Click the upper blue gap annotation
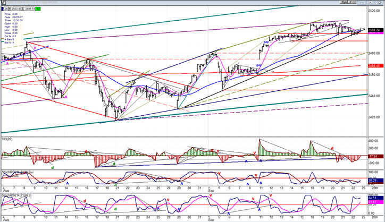This screenshot has width=385, height=222. (266, 41)
